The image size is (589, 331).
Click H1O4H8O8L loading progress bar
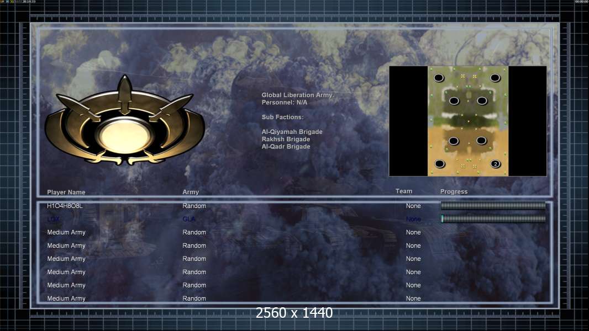493,205
